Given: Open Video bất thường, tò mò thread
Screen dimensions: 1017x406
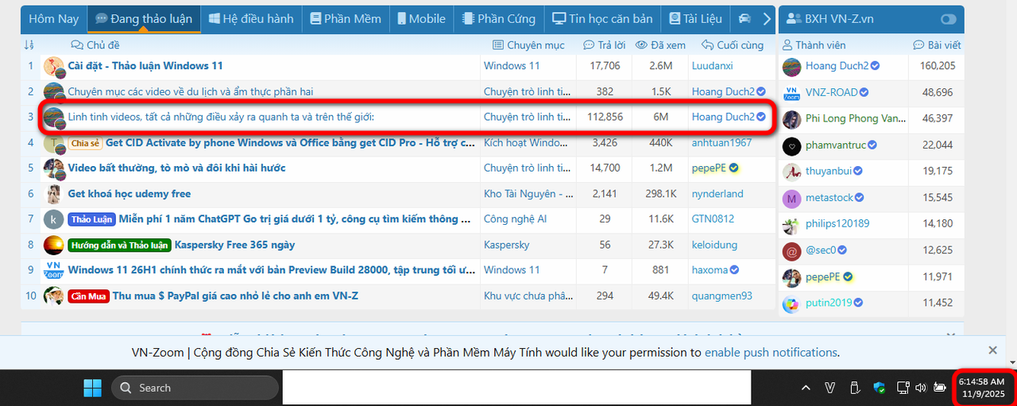Looking at the screenshot, I should pyautogui.click(x=176, y=168).
